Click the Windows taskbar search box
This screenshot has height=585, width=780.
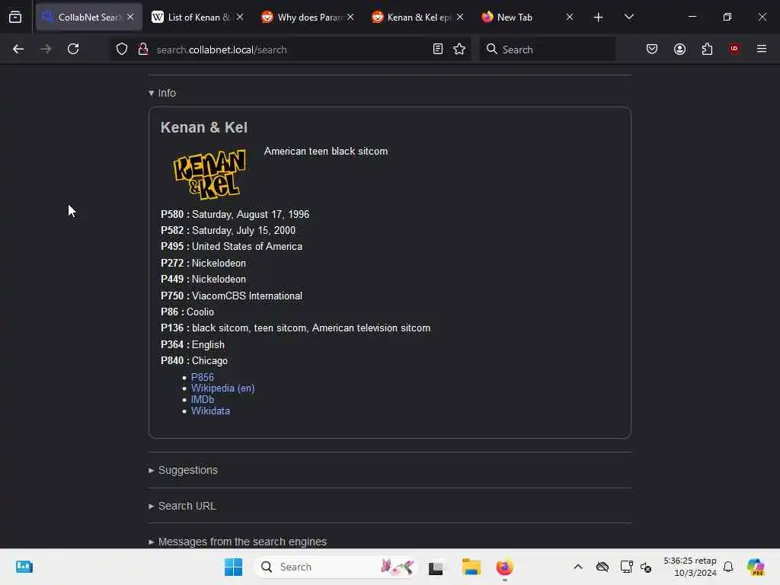click(336, 567)
